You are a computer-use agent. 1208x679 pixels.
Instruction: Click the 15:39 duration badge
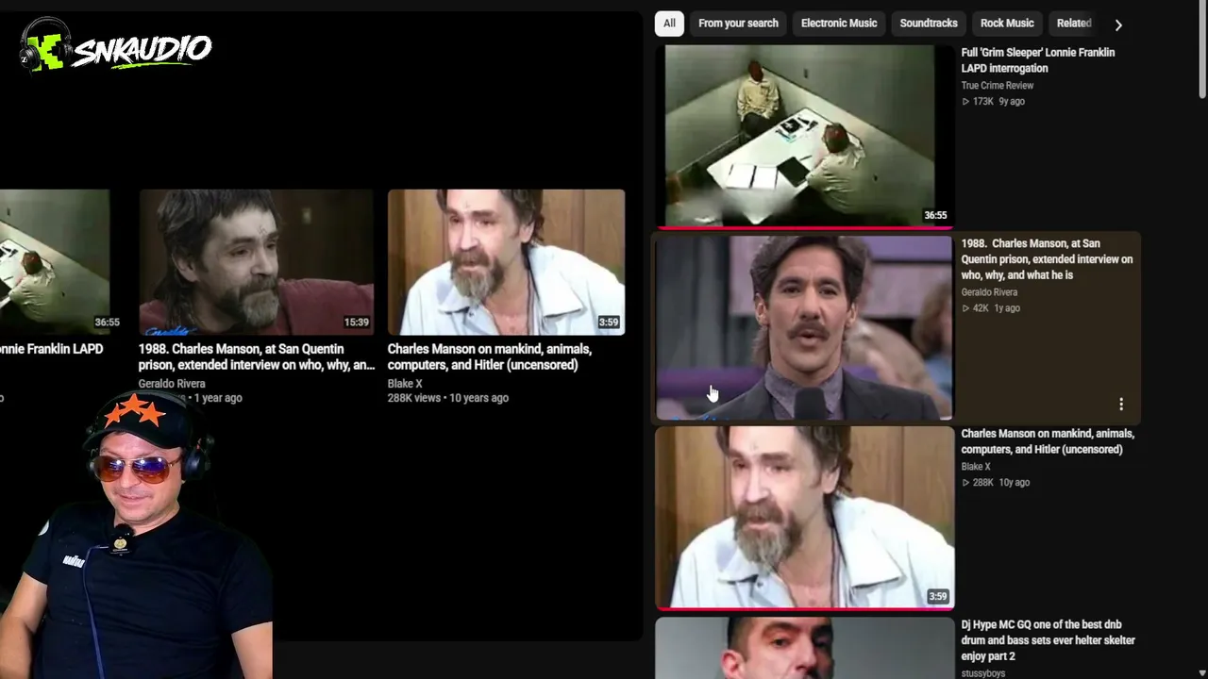pos(356,323)
